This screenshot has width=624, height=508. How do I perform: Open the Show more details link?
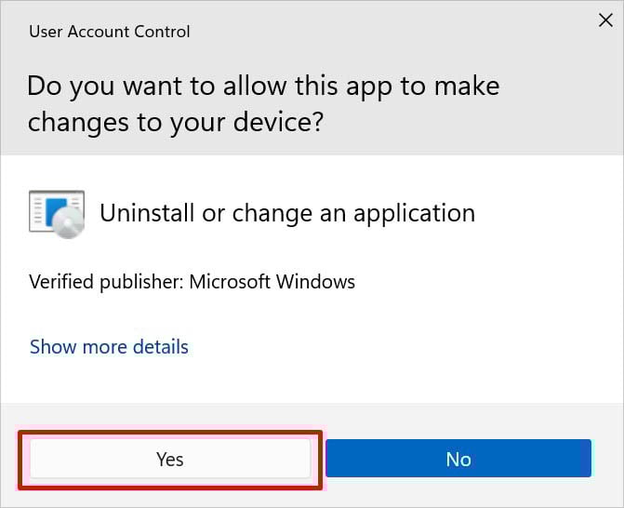click(109, 347)
